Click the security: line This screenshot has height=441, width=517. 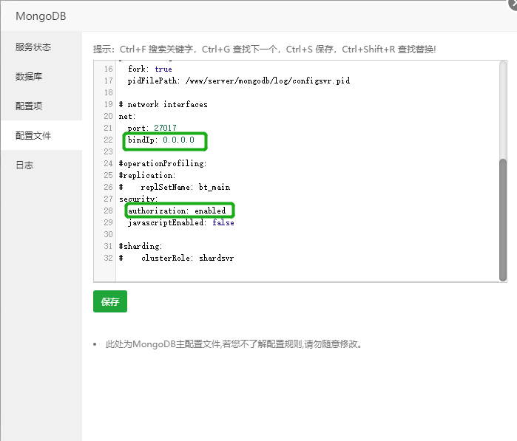point(138,199)
